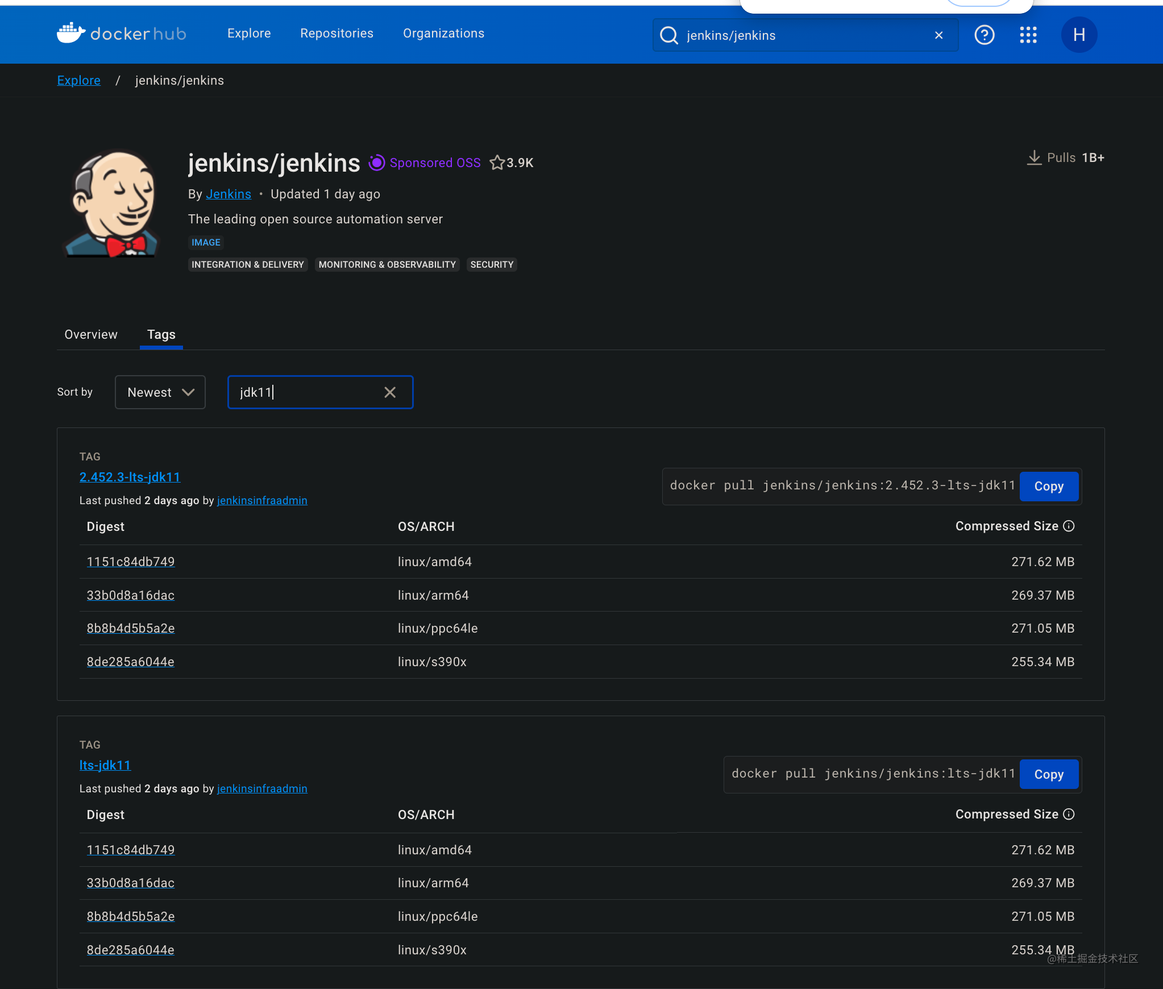Click docker pull jenkins/jenkins:lts-jdk11 command text
The width and height of the screenshot is (1163, 989).
pyautogui.click(x=873, y=774)
